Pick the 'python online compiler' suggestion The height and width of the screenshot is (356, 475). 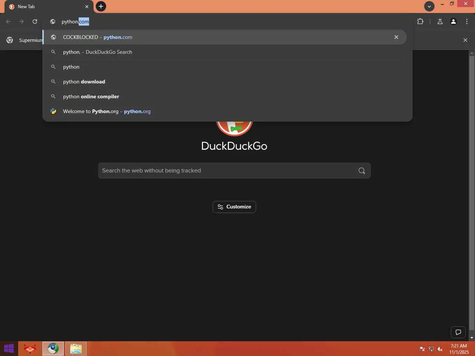point(225,96)
